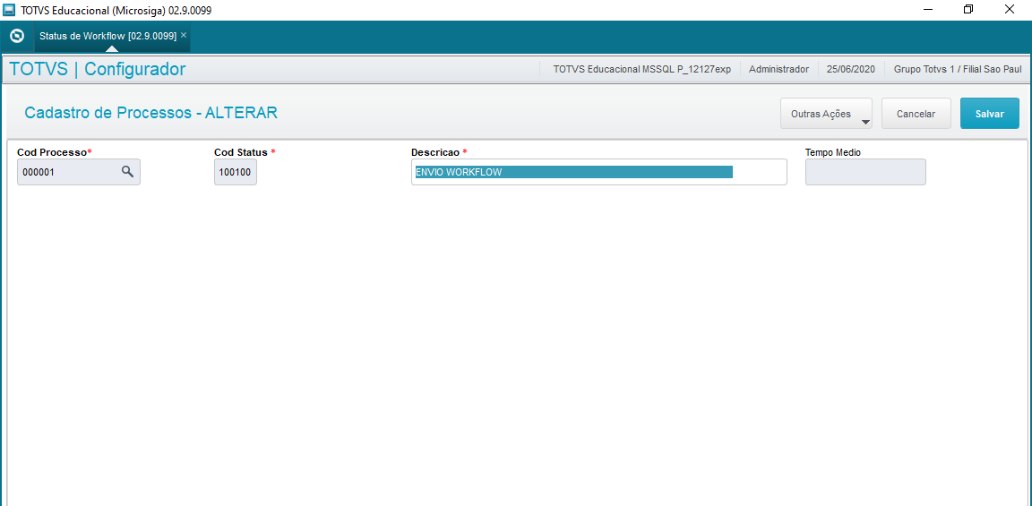Click the date 25/06/2020 in header
The height and width of the screenshot is (506, 1032).
pyautogui.click(x=851, y=69)
